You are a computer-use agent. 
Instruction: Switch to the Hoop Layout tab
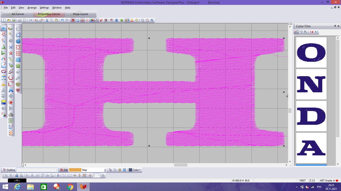80,14
